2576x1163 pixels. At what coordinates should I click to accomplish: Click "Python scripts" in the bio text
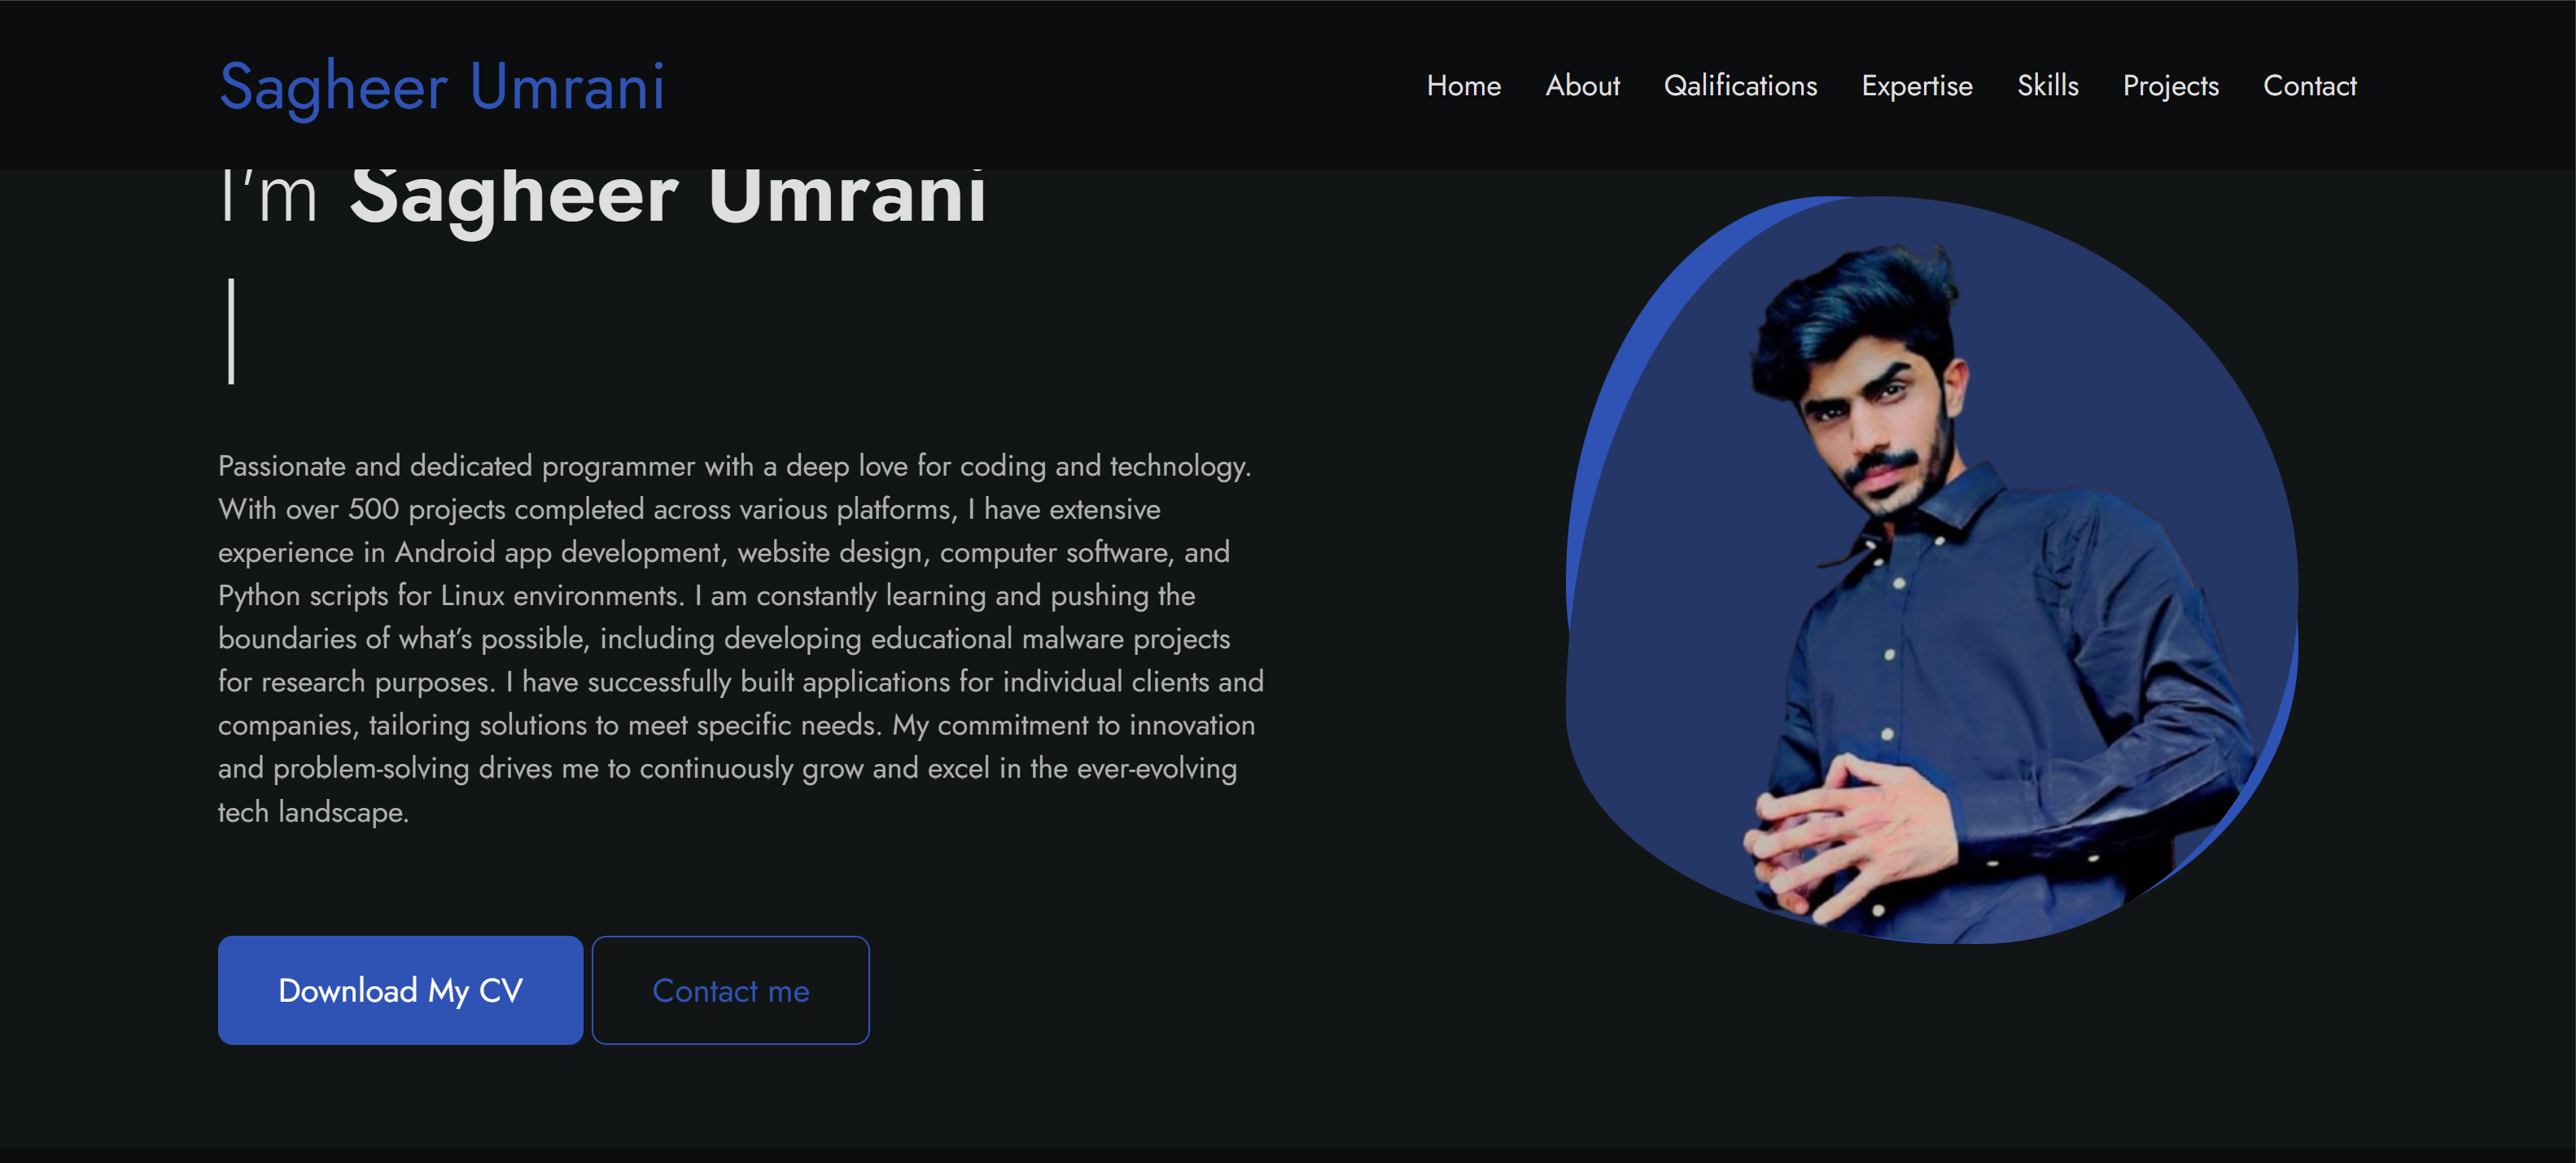point(303,595)
